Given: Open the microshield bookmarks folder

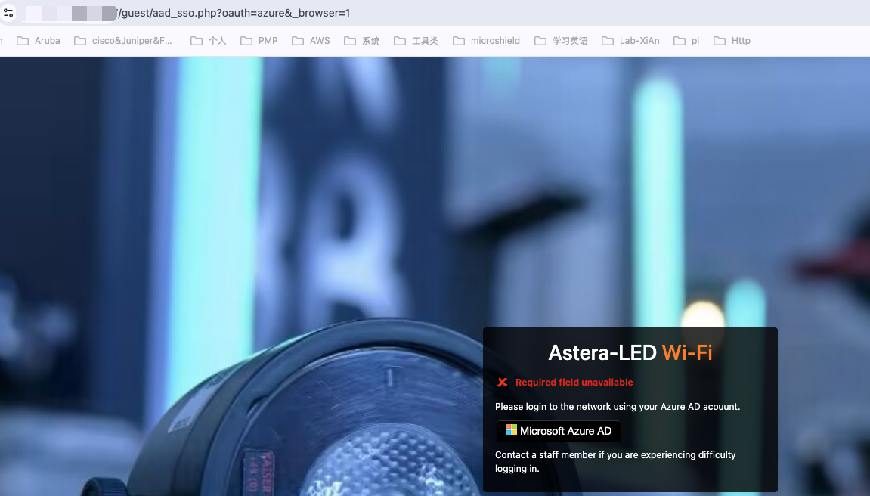Looking at the screenshot, I should pos(487,41).
